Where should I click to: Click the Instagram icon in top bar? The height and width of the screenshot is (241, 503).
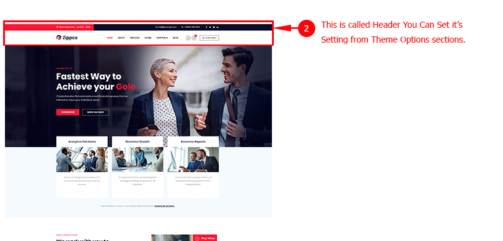214,27
